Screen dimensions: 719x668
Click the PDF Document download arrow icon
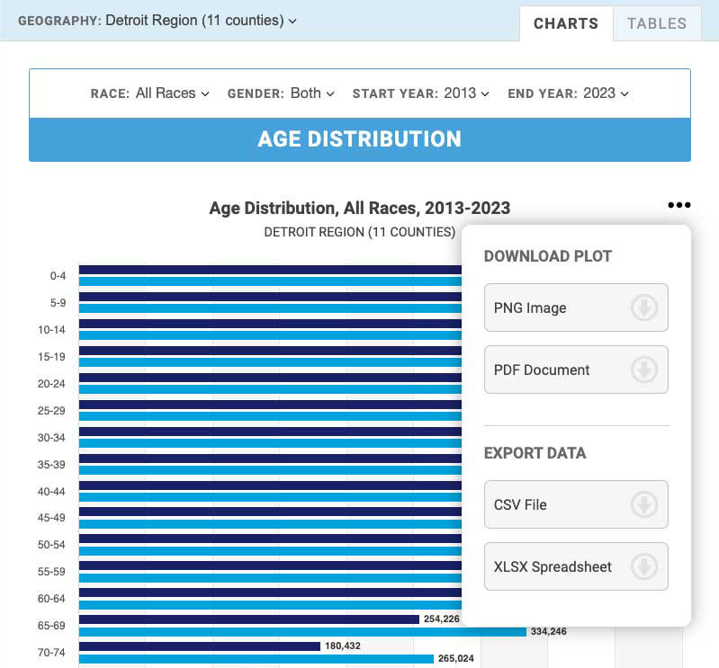coord(644,370)
